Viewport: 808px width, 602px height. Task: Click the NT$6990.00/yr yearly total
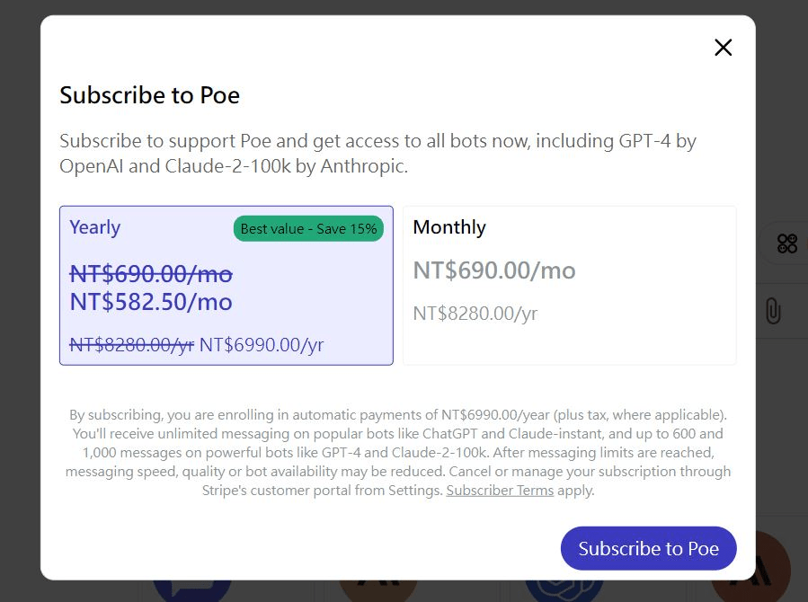point(262,345)
